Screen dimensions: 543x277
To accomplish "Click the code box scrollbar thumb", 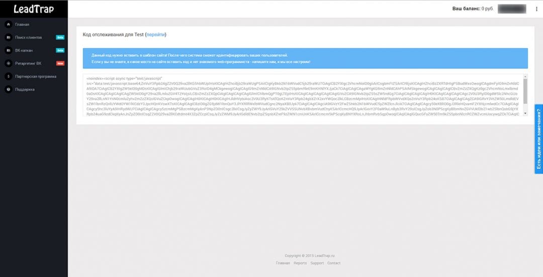I will (525, 91).
